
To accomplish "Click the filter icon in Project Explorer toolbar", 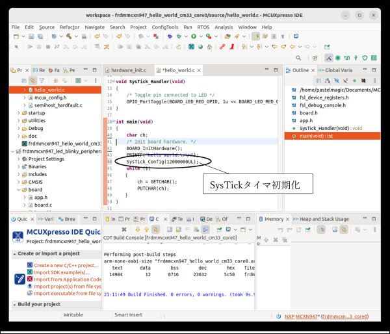I will pyautogui.click(x=42, y=80).
